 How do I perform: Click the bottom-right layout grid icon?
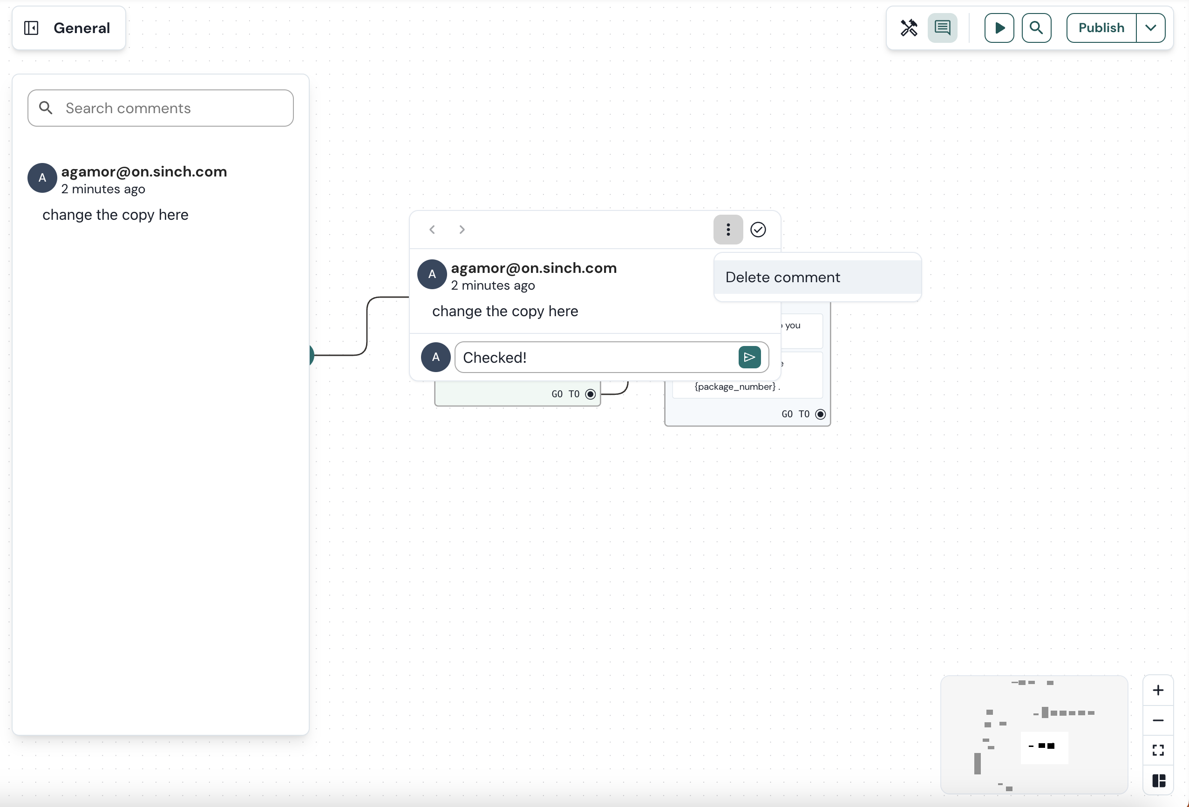(1159, 780)
